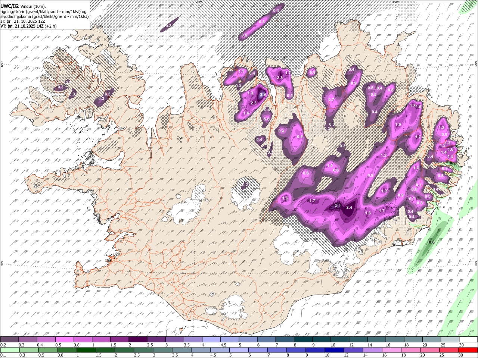478x358 pixels.
Task: Click the '3.1' snowfall value on the map
Action: [338, 205]
